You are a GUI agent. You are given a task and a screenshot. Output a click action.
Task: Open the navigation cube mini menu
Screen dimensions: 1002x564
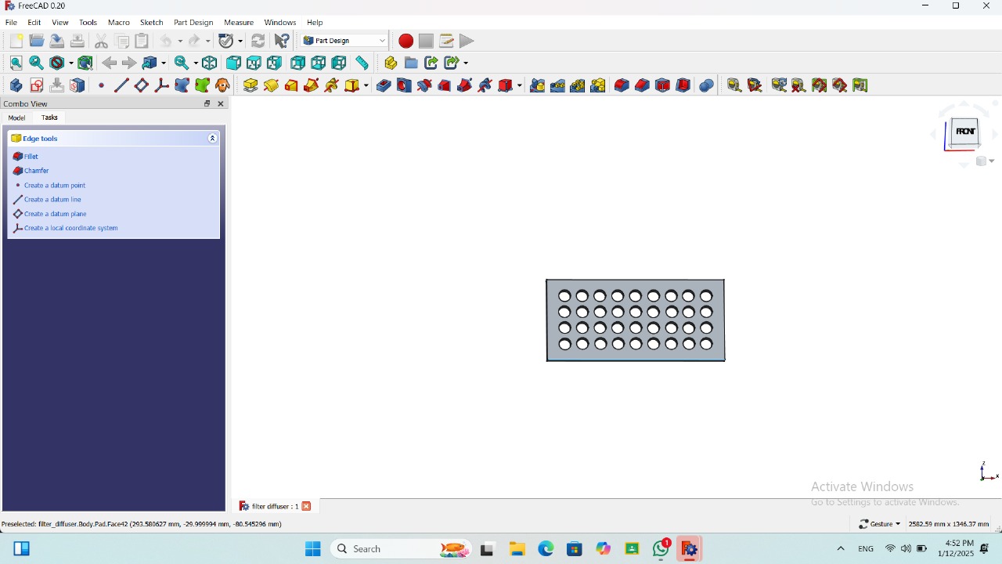point(986,161)
